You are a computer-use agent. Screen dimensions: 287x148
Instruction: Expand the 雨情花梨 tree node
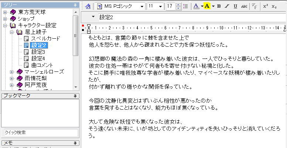tap(12, 78)
